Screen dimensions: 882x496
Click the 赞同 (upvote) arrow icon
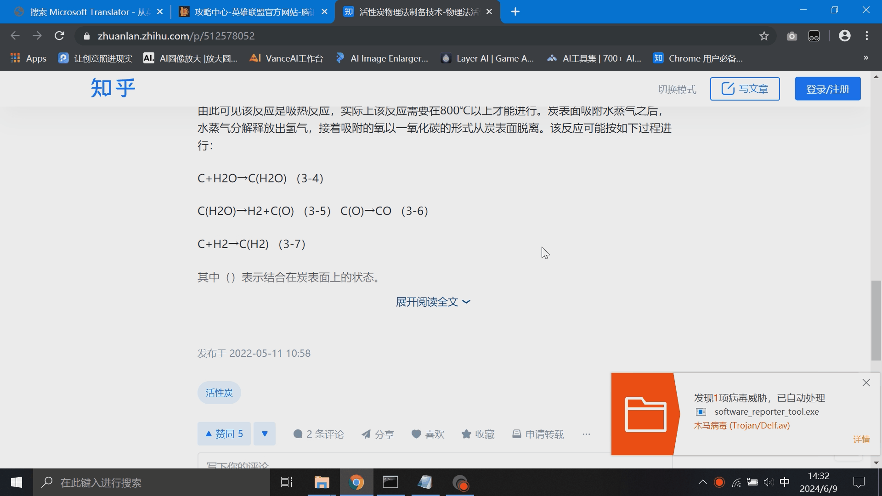click(x=209, y=434)
